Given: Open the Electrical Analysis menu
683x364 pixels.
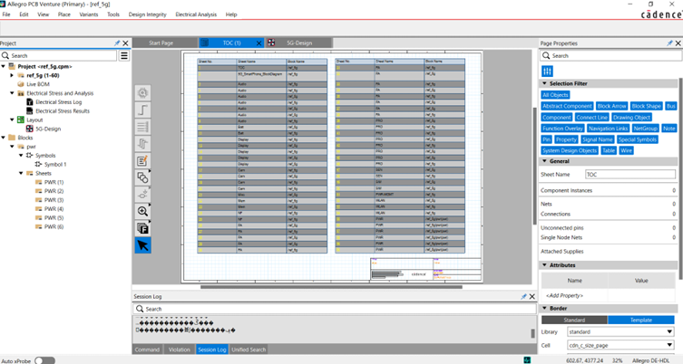Looking at the screenshot, I should (x=196, y=14).
